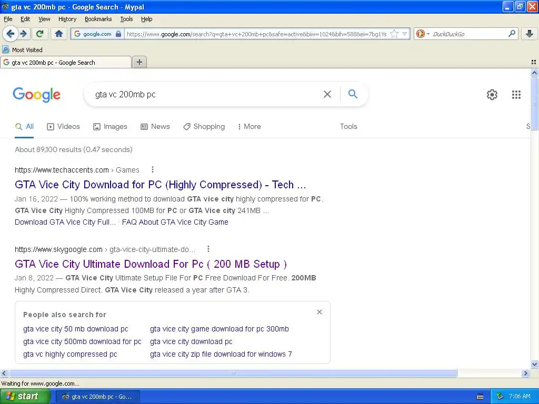This screenshot has height=404, width=539.
Task: Search gta vc highly compressed pc
Action: tap(70, 354)
